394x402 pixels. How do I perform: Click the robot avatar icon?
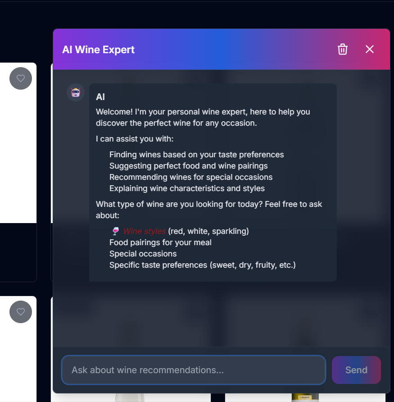[76, 92]
